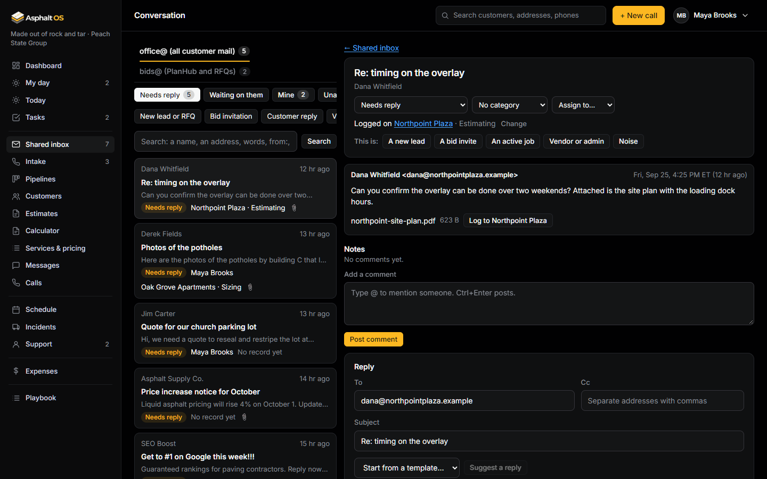Mark conversation as A new lead
Viewport: 767px width, 479px height.
[406, 141]
